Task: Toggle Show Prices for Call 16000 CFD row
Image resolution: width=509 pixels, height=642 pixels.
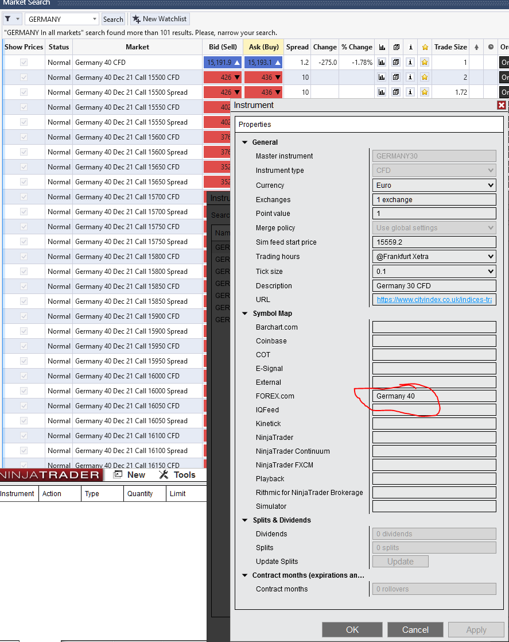Action: [x=24, y=376]
